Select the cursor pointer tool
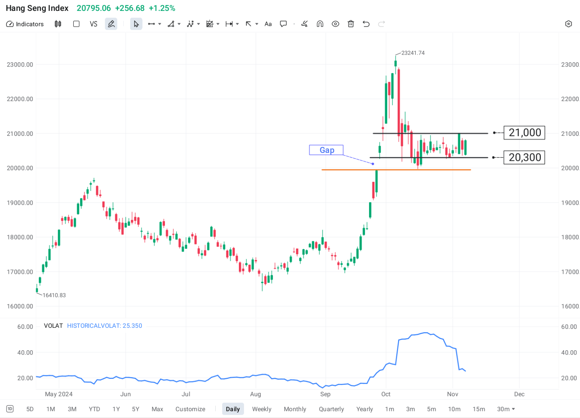 136,24
